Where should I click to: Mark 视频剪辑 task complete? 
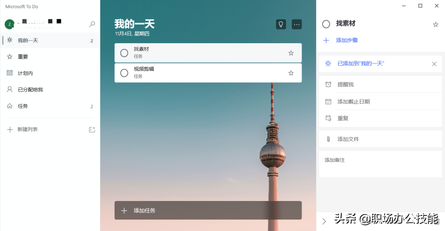click(124, 73)
